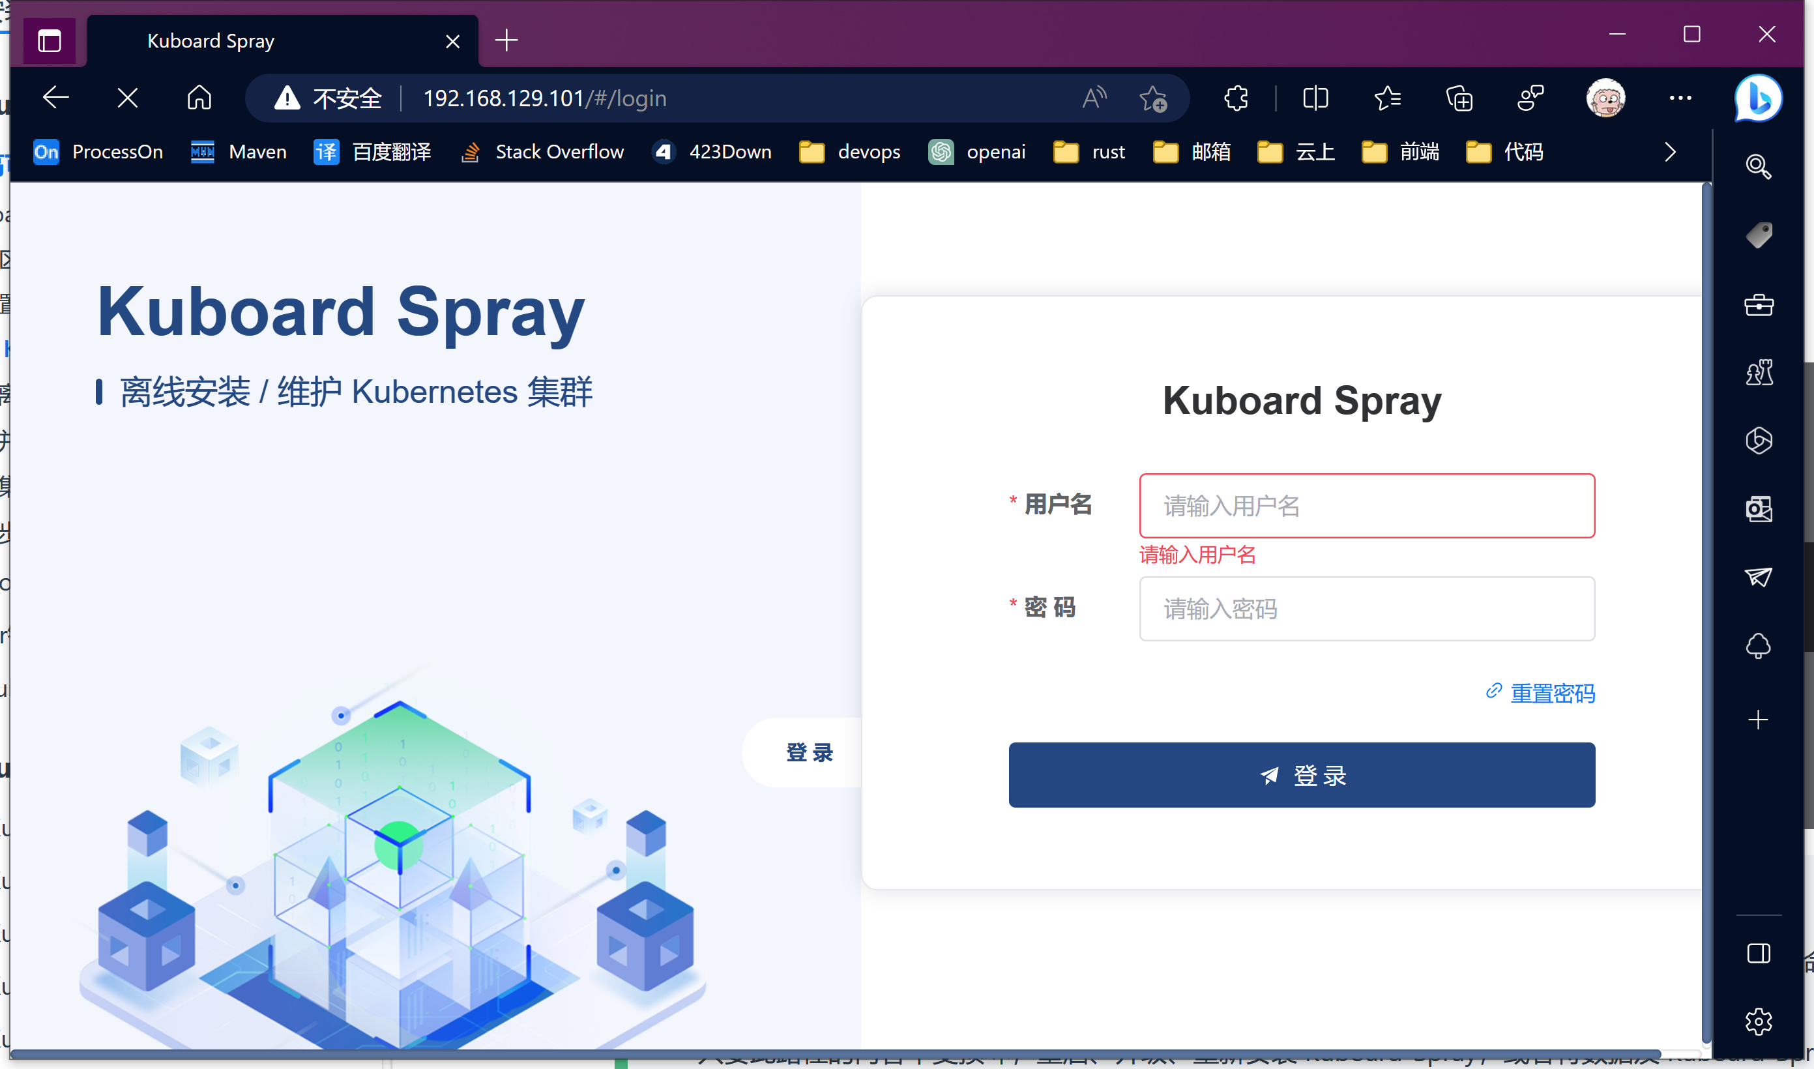The width and height of the screenshot is (1814, 1069).
Task: Click the 重置密码 reset password link
Action: click(x=1552, y=693)
